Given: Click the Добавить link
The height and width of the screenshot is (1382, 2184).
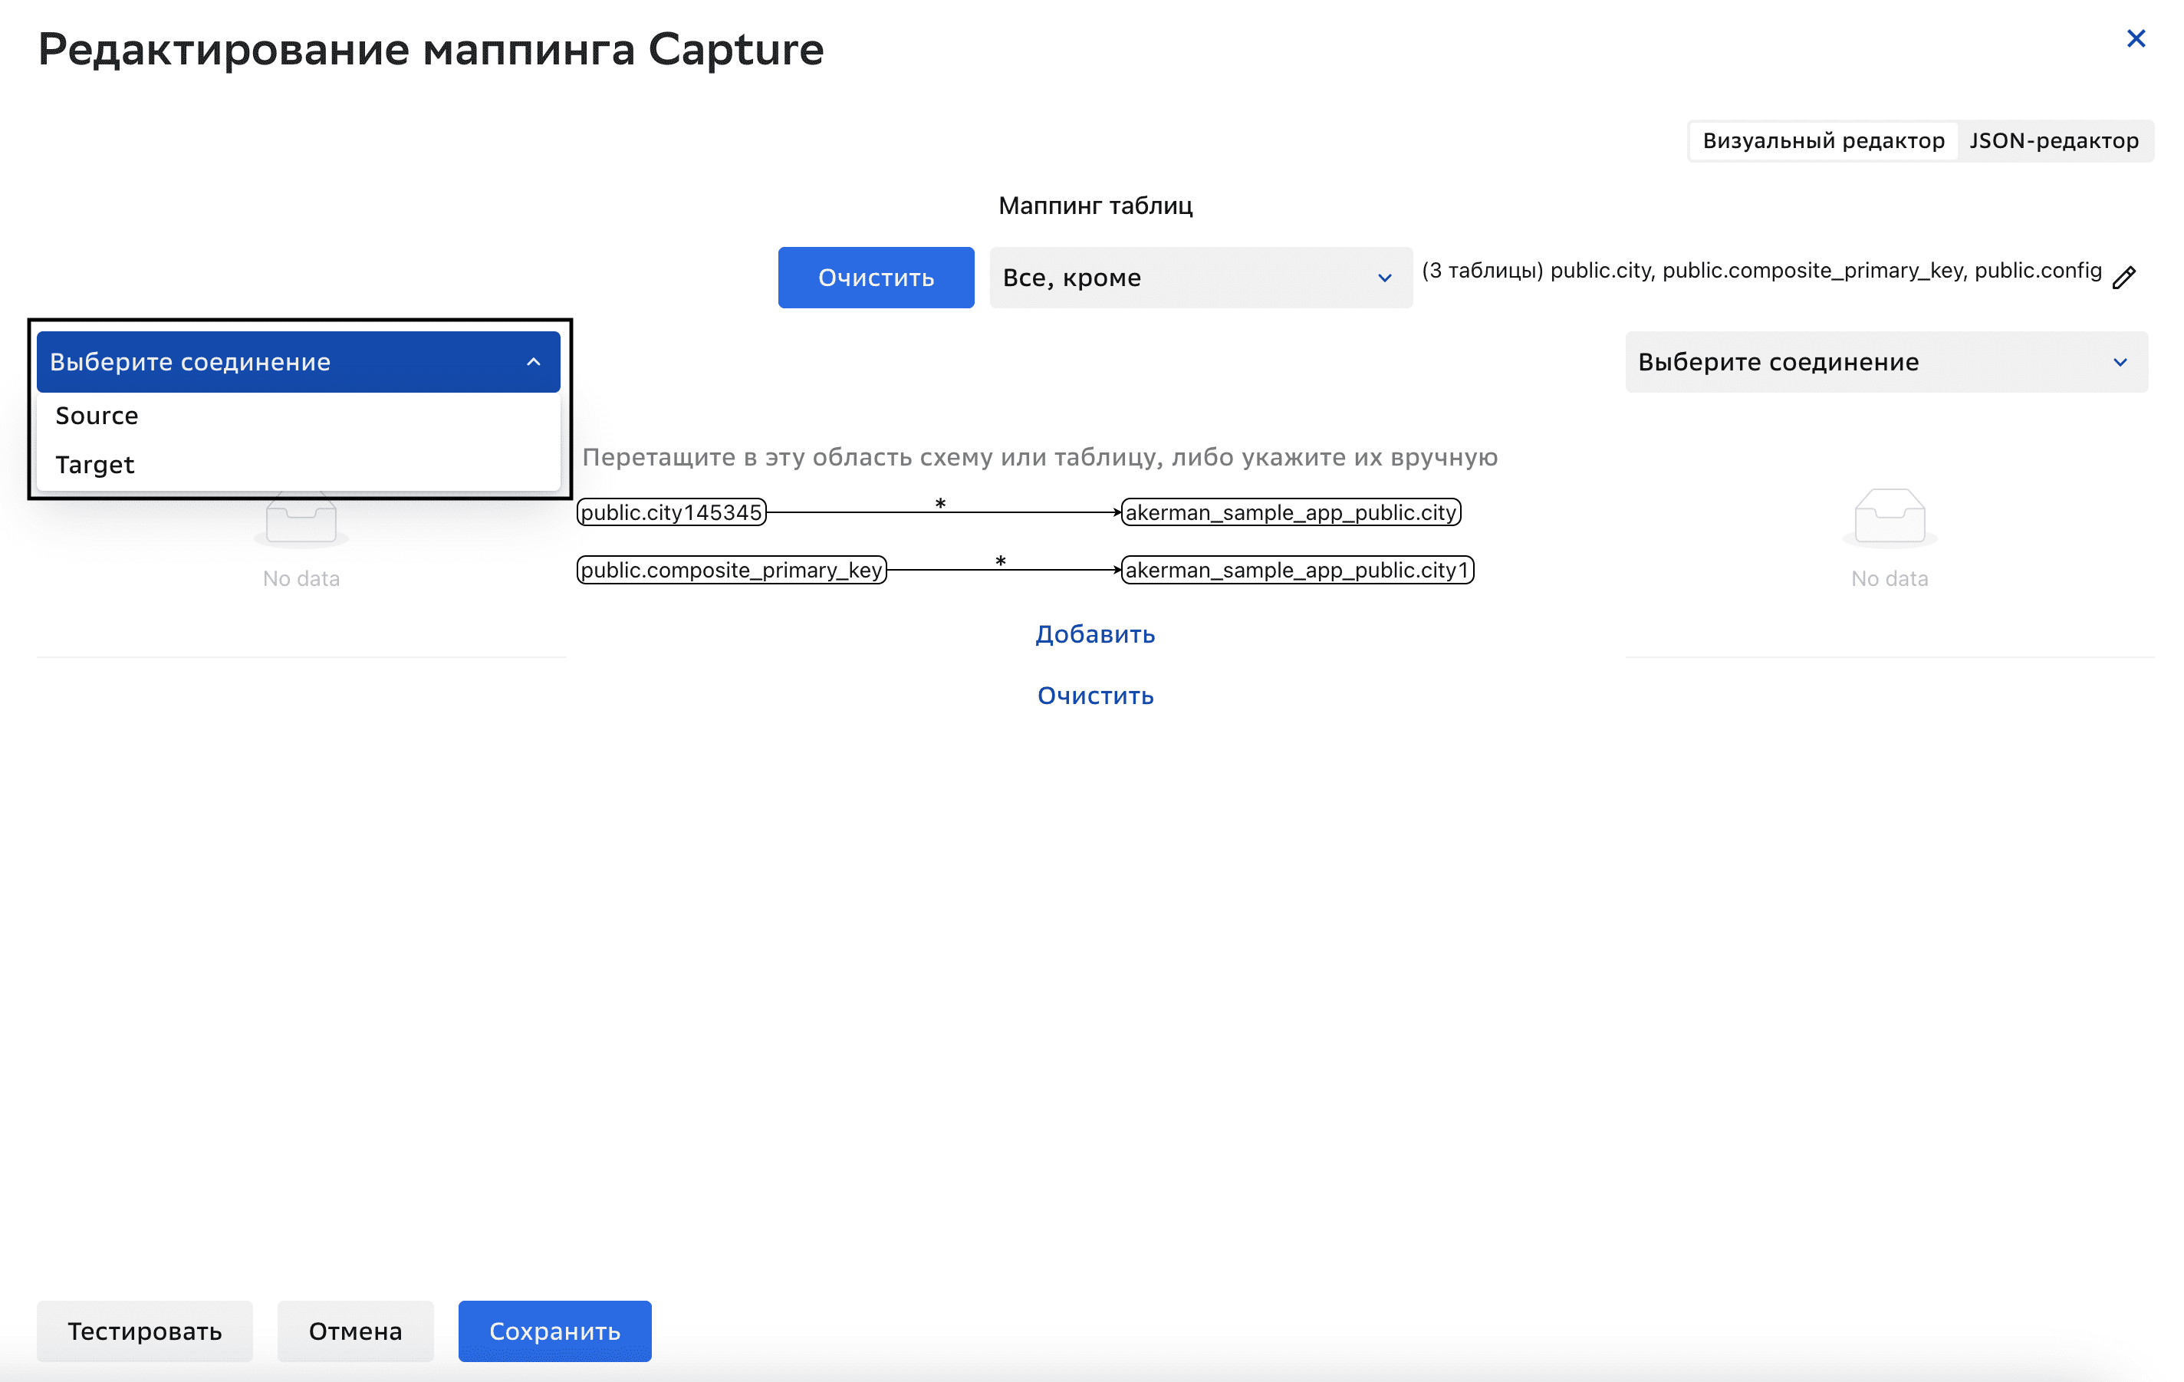Looking at the screenshot, I should [x=1095, y=634].
